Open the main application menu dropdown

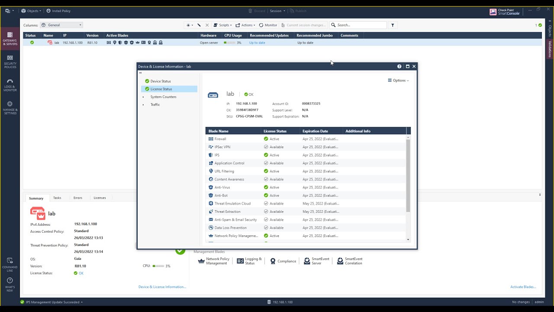9,11
